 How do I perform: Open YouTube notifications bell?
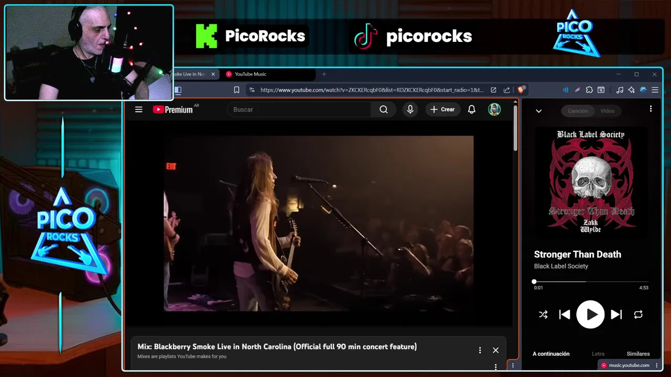472,109
